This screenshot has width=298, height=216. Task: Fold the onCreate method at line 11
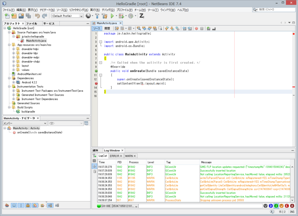point(101,75)
